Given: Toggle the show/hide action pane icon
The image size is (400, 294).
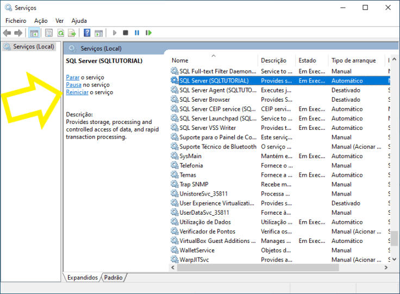Looking at the screenshot, I should pos(98,33).
